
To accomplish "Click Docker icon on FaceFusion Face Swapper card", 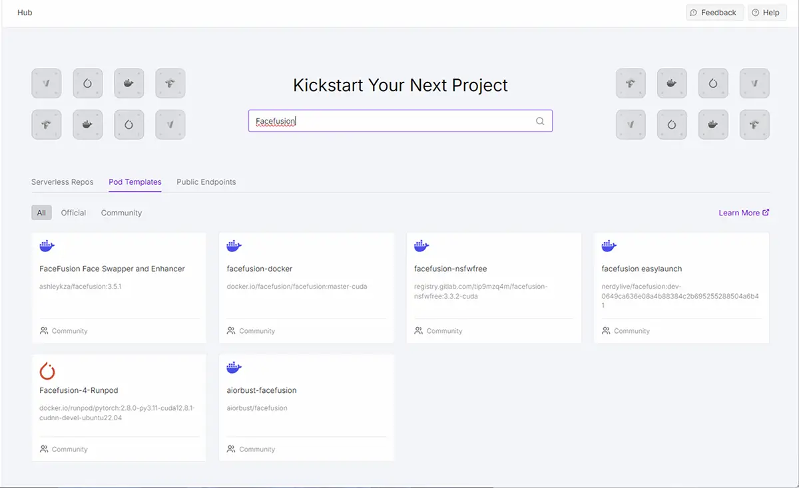I will pyautogui.click(x=47, y=246).
